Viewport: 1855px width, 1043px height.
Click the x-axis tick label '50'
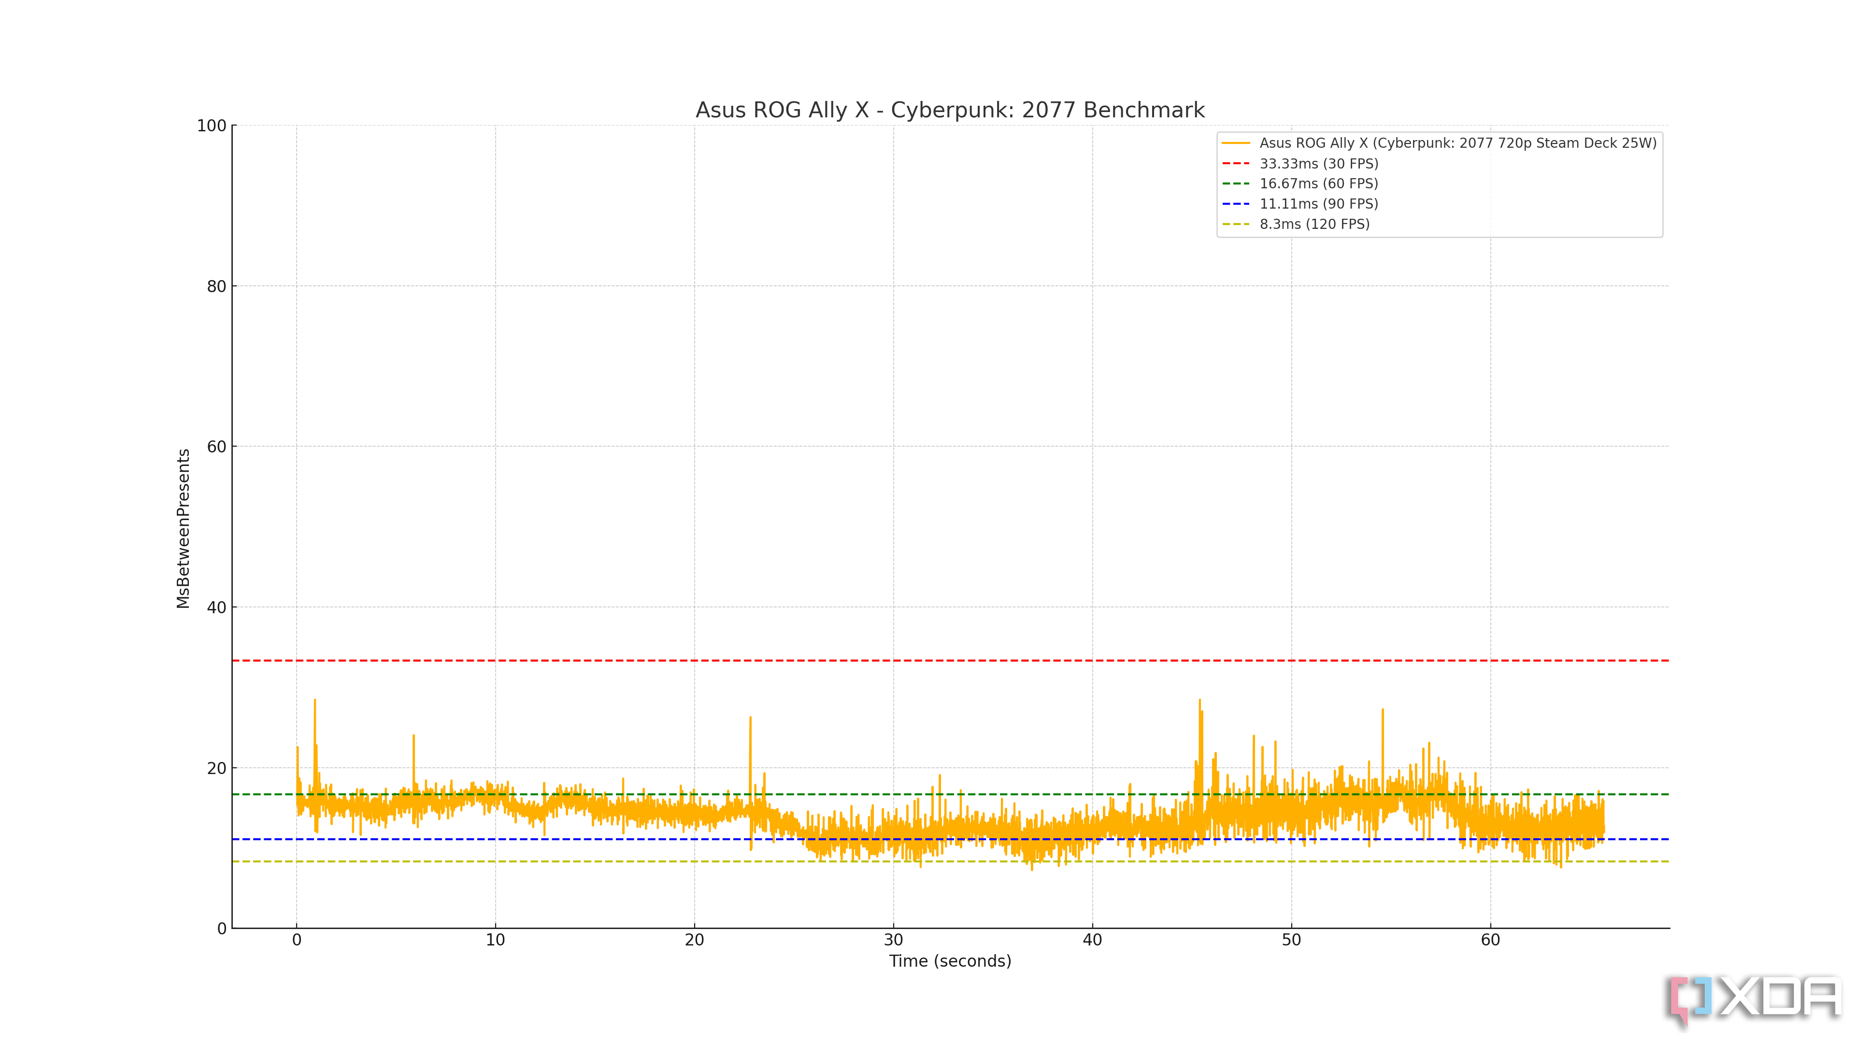[x=1291, y=940]
